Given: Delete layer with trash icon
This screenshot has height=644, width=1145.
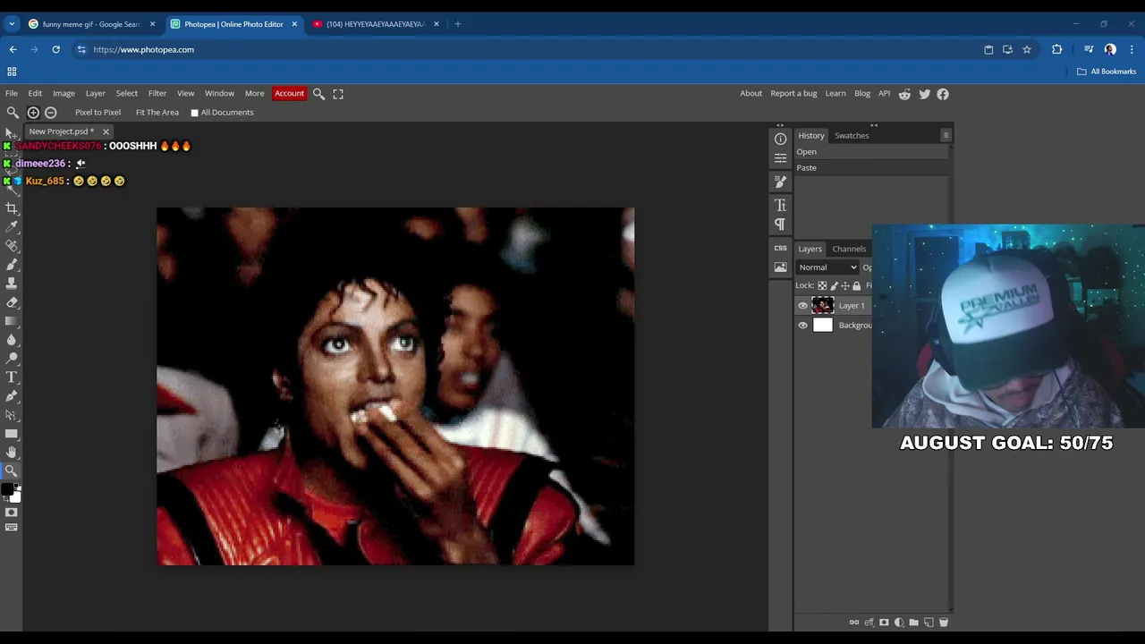Looking at the screenshot, I should (943, 623).
